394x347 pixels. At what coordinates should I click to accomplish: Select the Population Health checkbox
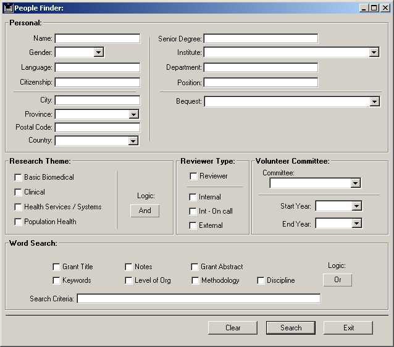click(18, 222)
